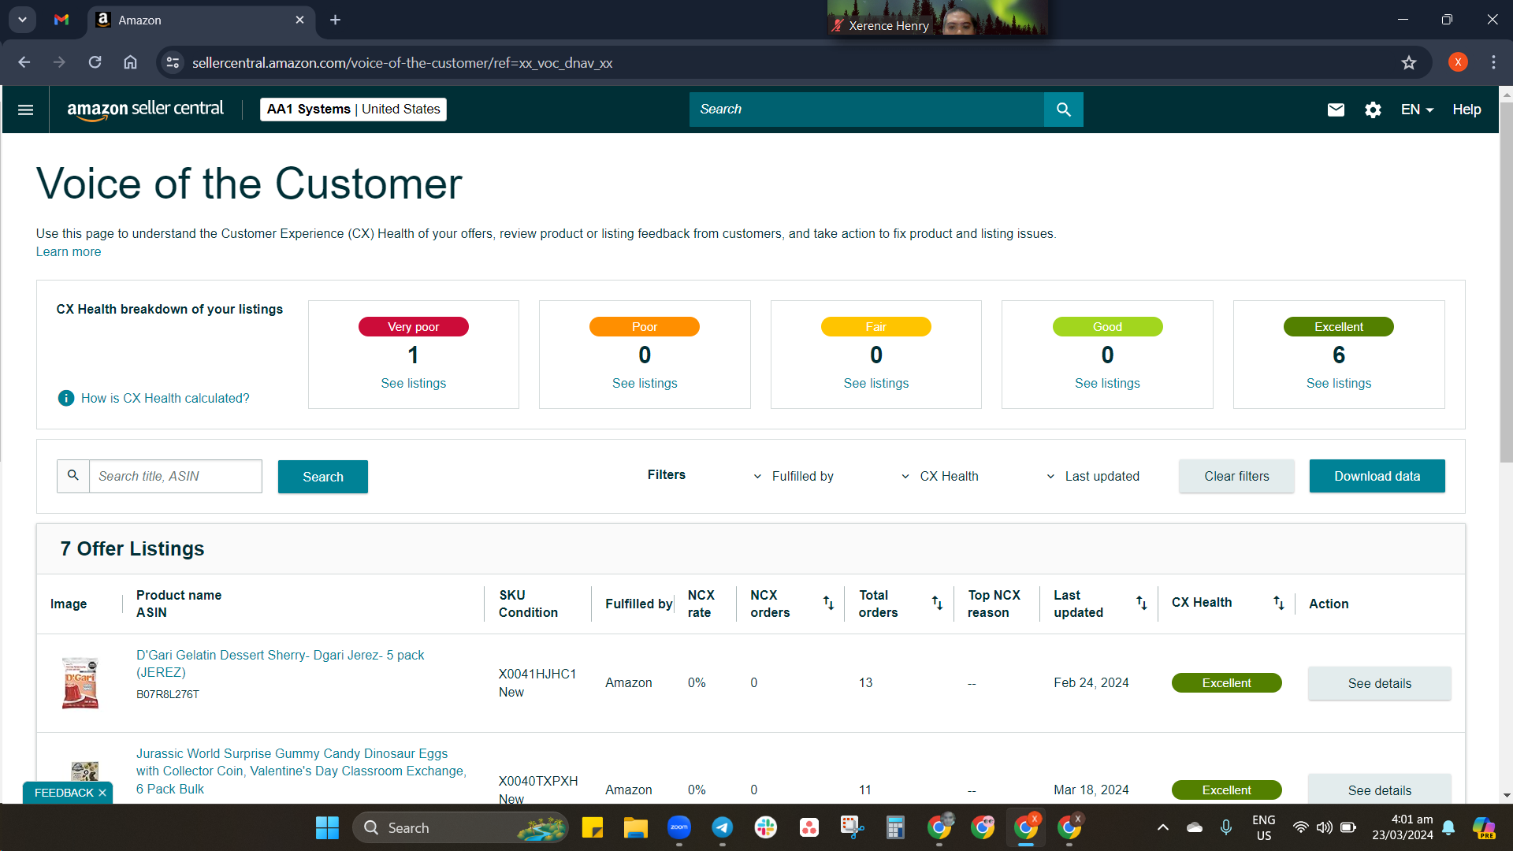The height and width of the screenshot is (851, 1513).
Task: Click the Download data button
Action: 1377,476
